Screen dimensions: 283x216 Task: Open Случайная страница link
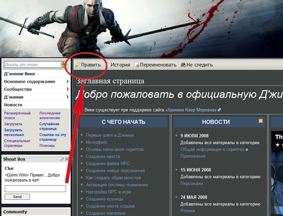[x=49, y=126]
